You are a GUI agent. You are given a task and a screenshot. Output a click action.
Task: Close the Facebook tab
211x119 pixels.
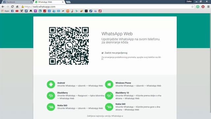click(31, 2)
